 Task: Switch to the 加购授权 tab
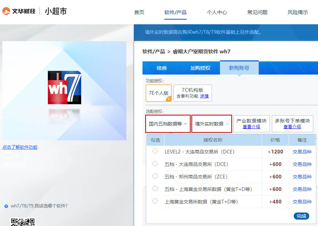point(200,68)
